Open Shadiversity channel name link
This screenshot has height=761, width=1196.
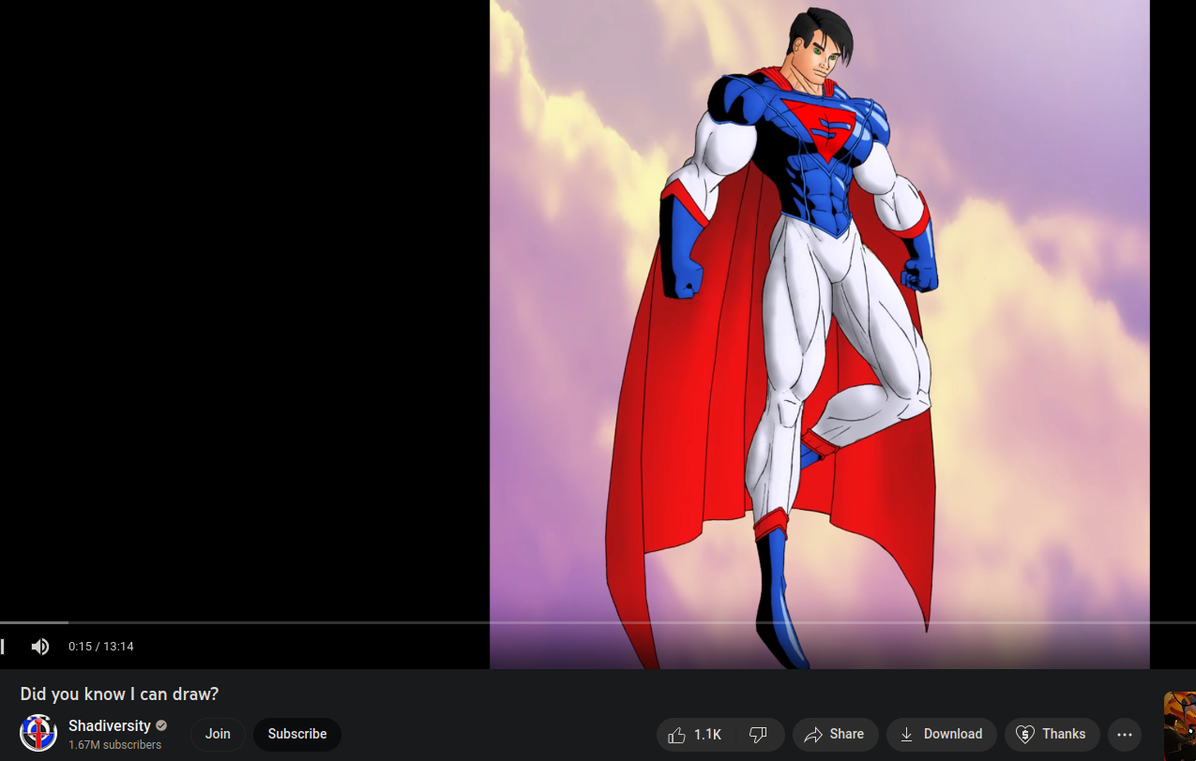pos(110,726)
